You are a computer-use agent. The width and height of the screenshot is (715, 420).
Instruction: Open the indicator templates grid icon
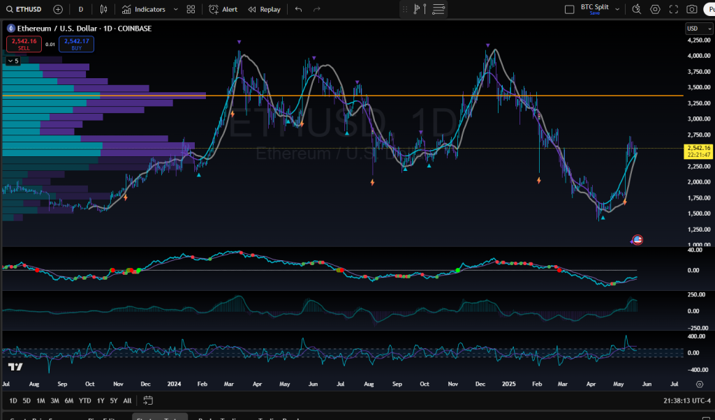[191, 9]
